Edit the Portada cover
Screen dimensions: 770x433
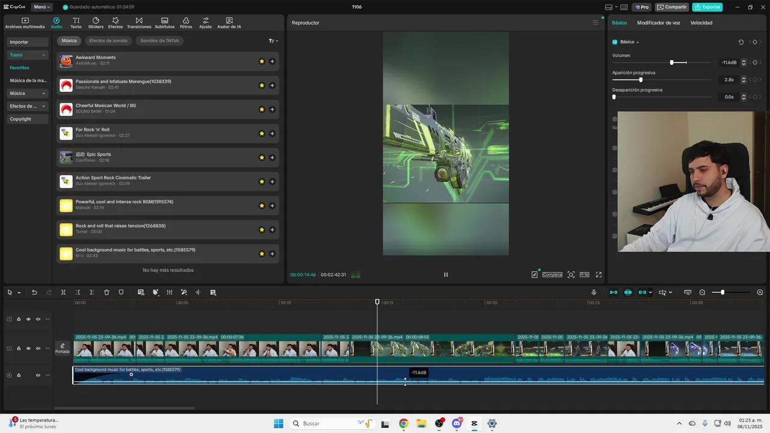pos(63,349)
